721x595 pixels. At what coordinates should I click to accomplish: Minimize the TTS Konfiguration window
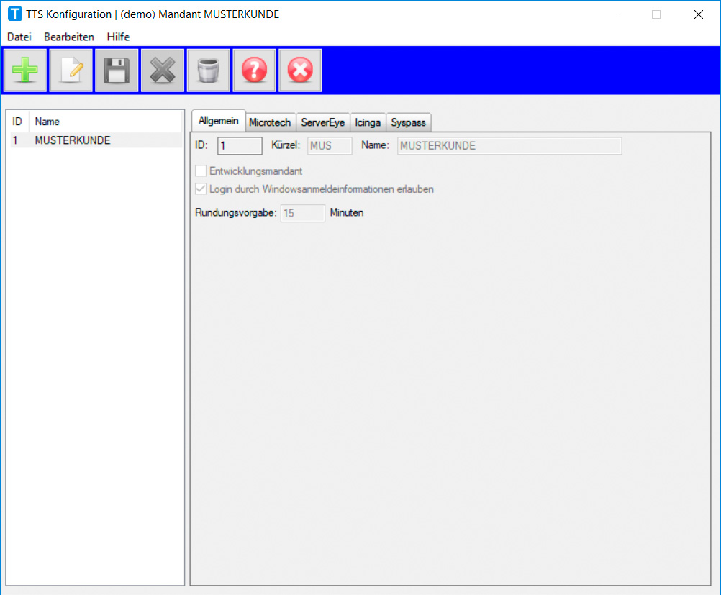(615, 14)
